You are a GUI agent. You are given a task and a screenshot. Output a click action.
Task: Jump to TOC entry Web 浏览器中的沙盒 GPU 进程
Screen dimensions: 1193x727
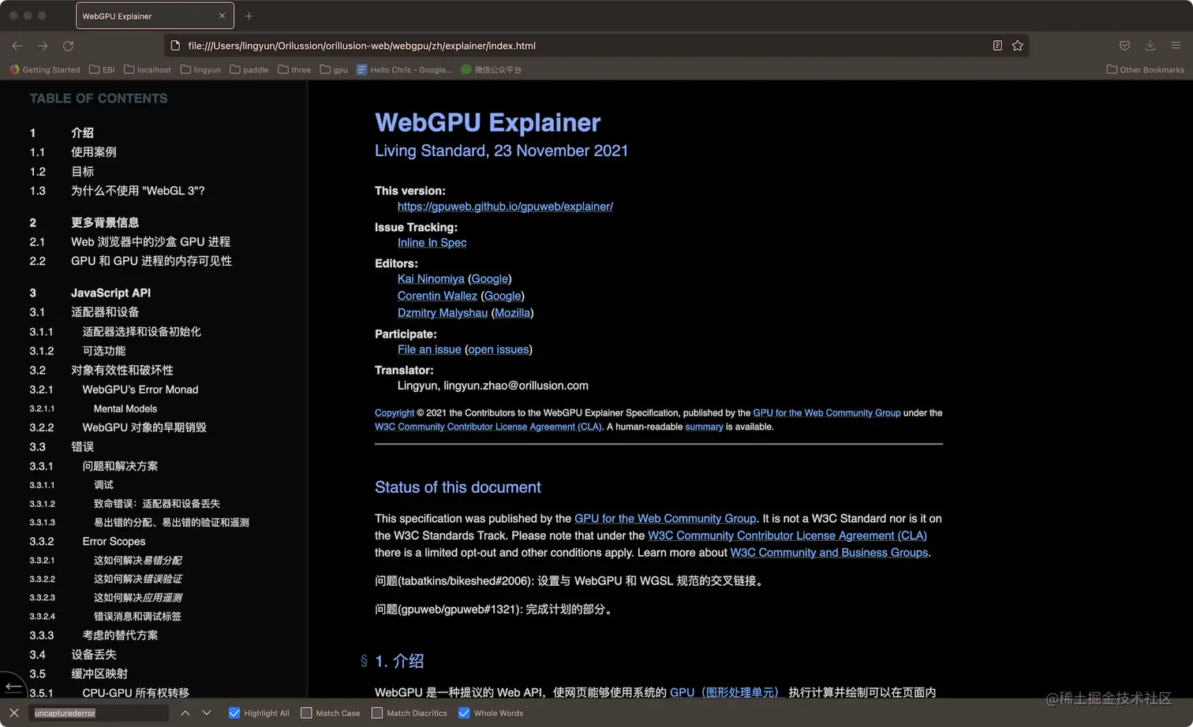151,242
